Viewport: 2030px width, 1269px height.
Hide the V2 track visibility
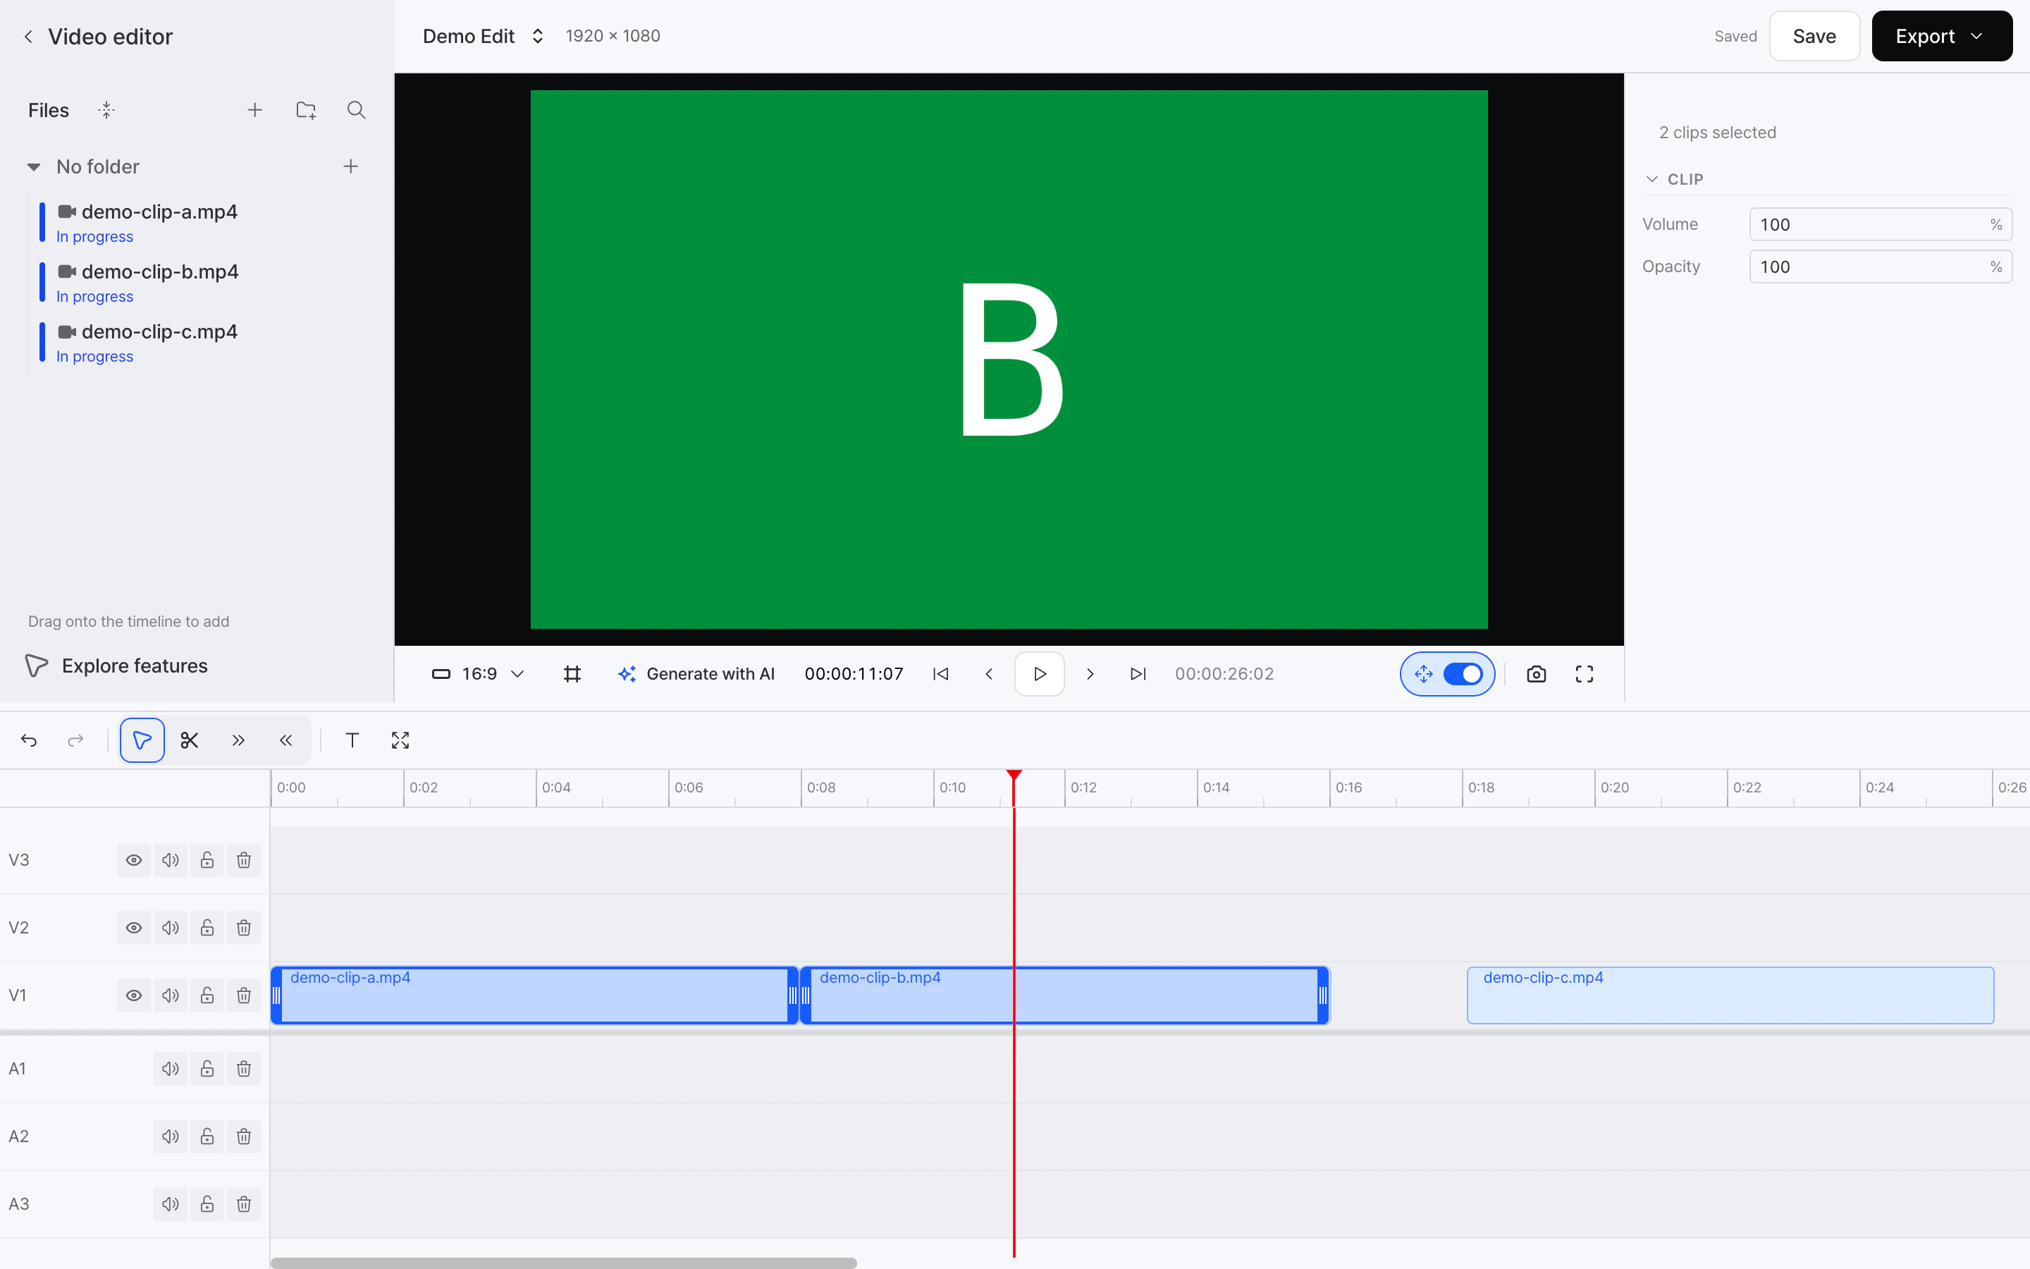(133, 928)
